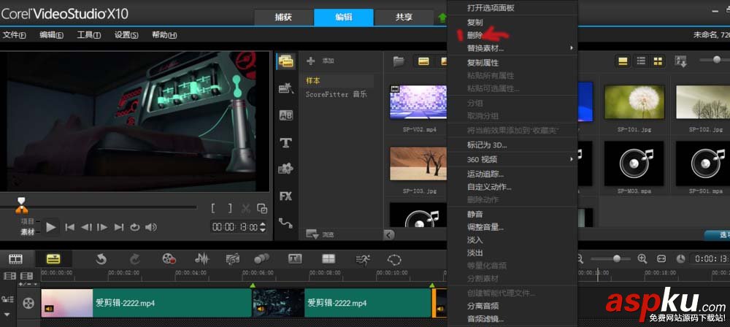This screenshot has height=327, width=730.
Task: Open the Transitions (AB) library icon
Action: [x=286, y=115]
